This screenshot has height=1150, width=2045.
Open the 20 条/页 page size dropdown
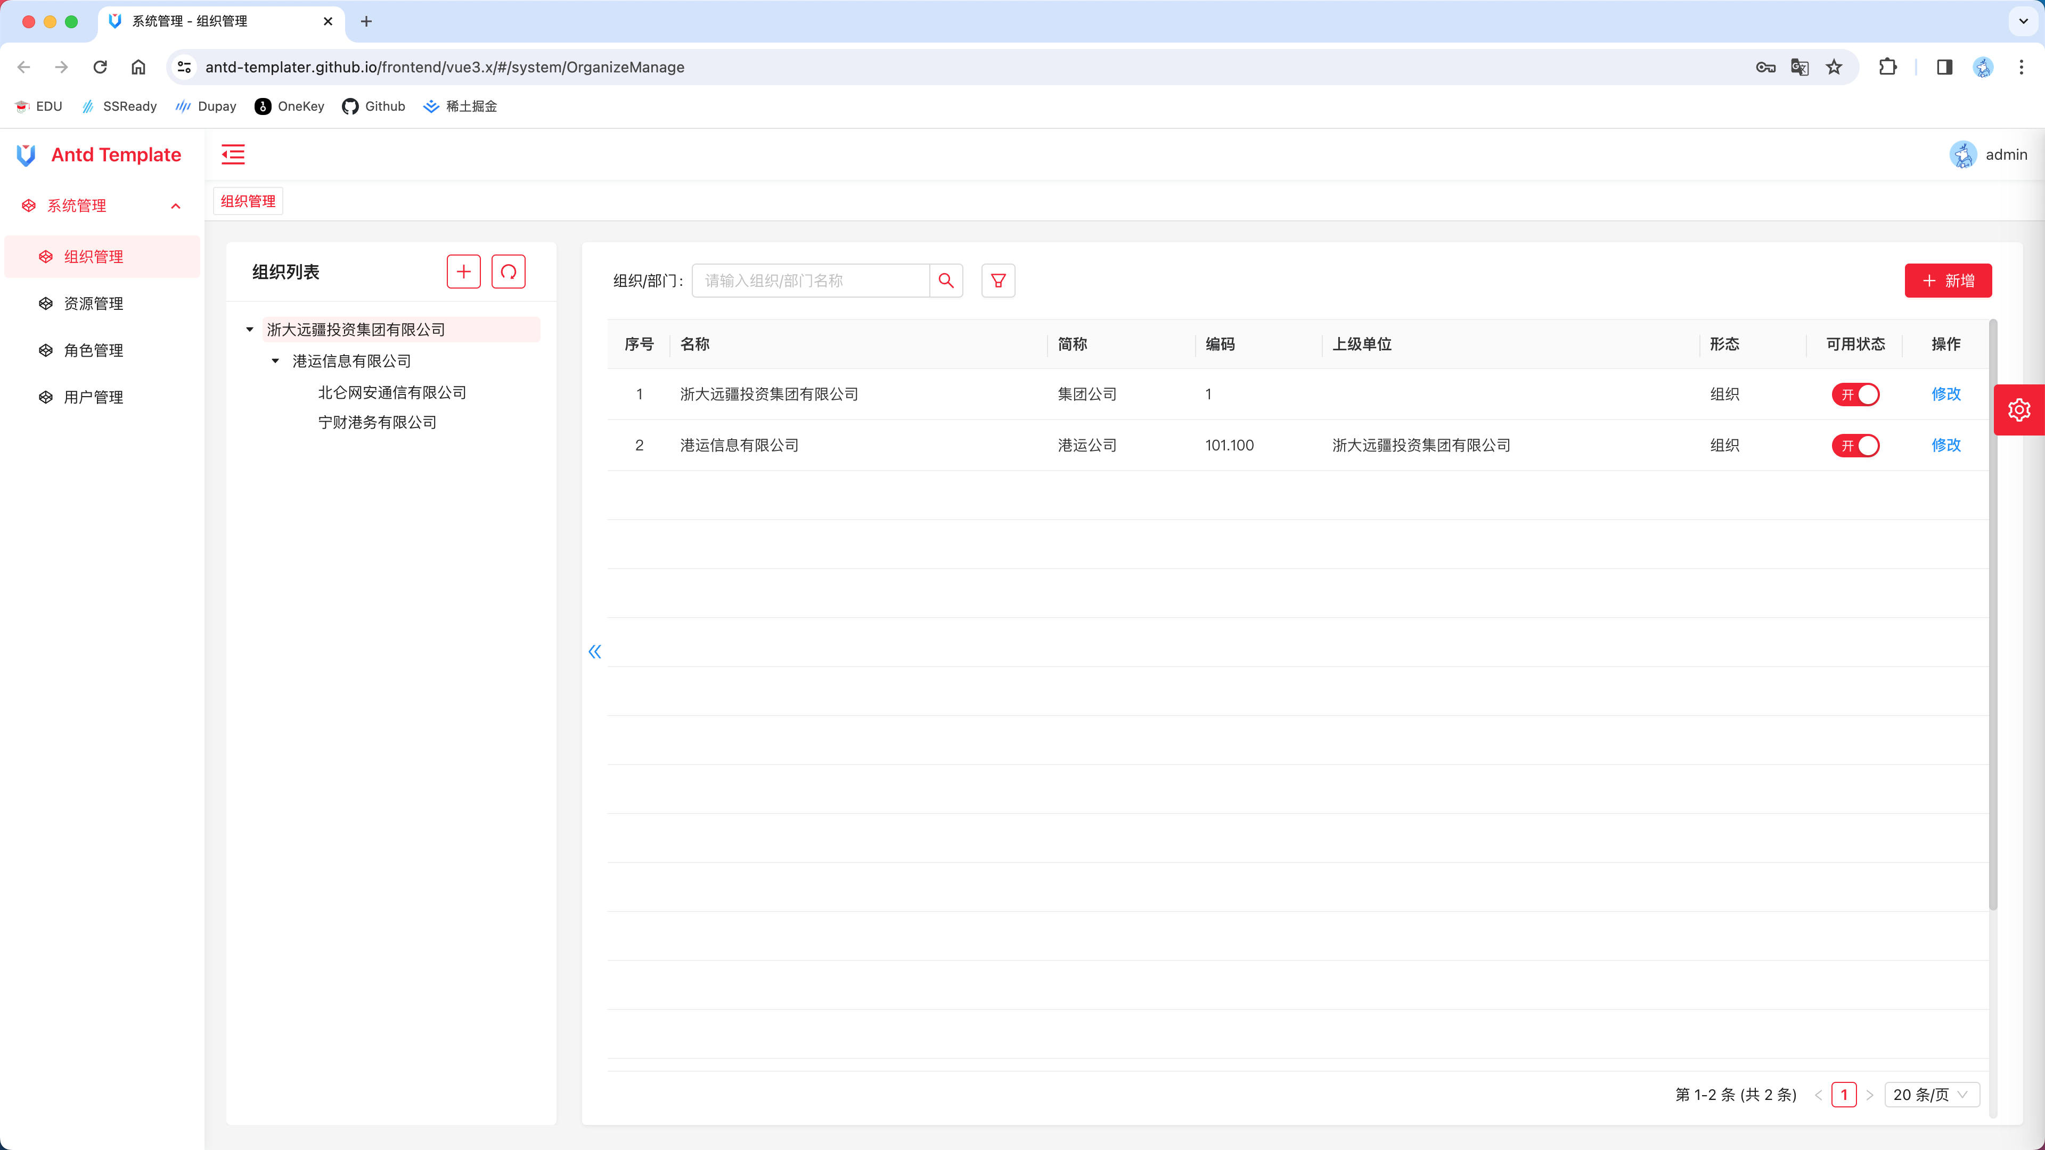click(1932, 1095)
